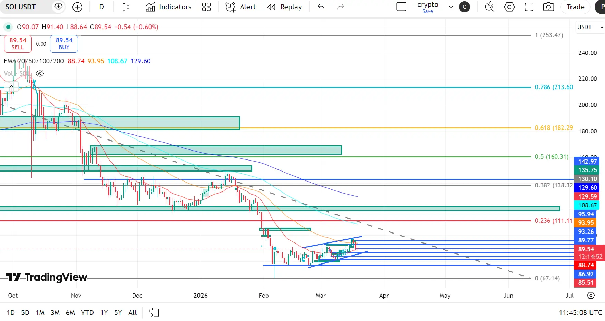Create a new Alert
Viewport: 605px width, 321px height.
tap(241, 7)
